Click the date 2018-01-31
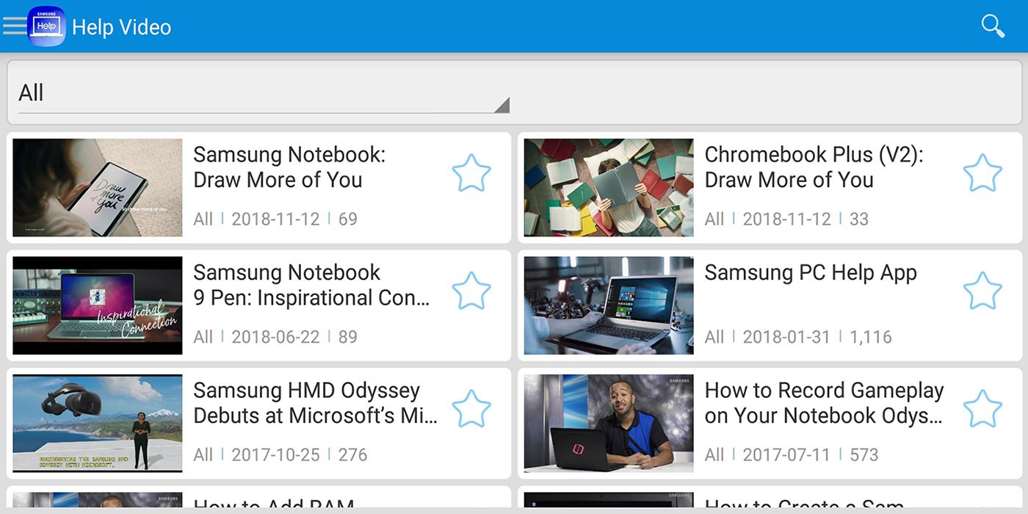The width and height of the screenshot is (1028, 514). 786,337
